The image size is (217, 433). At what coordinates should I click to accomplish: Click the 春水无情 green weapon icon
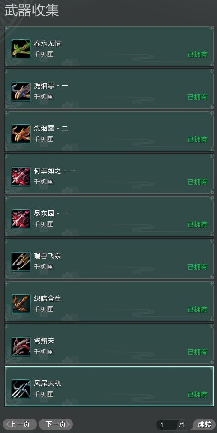(x=21, y=49)
